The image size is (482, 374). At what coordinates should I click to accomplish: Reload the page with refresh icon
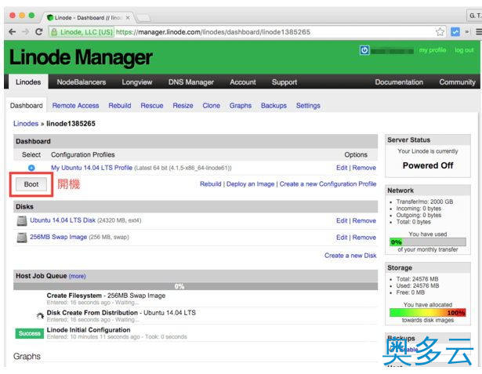pyautogui.click(x=38, y=31)
